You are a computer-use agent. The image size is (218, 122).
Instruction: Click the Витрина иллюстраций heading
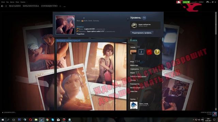click(x=68, y=41)
